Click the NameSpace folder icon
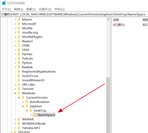148x133 pixels. click(x=35, y=115)
